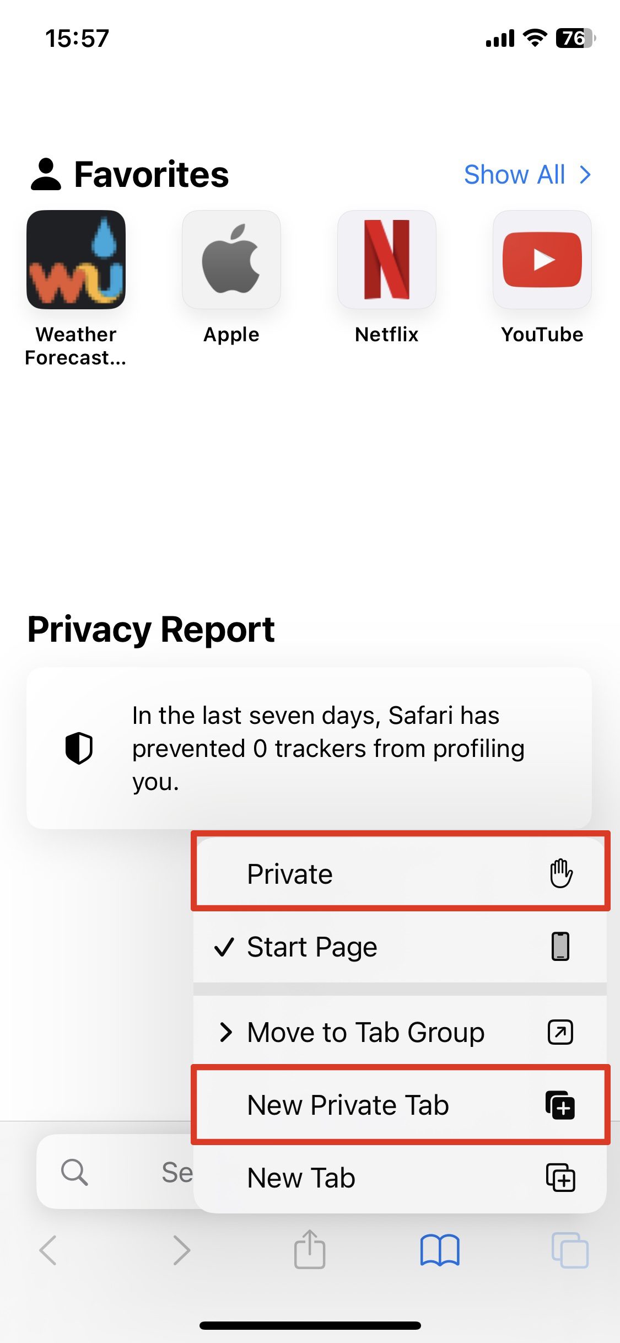
Task: Tap the back navigation arrow
Action: 47,1250
